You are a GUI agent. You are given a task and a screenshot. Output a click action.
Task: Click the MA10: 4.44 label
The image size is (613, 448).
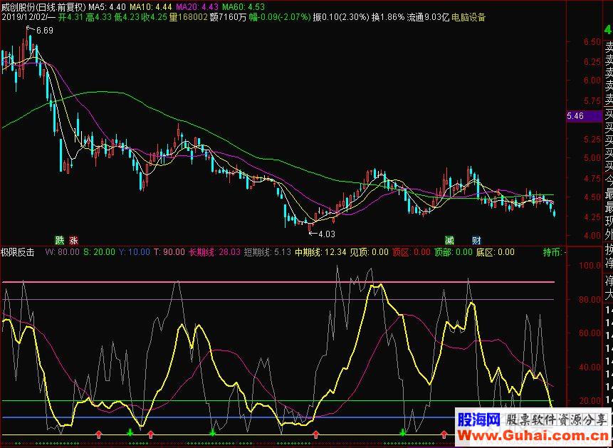[x=151, y=7]
